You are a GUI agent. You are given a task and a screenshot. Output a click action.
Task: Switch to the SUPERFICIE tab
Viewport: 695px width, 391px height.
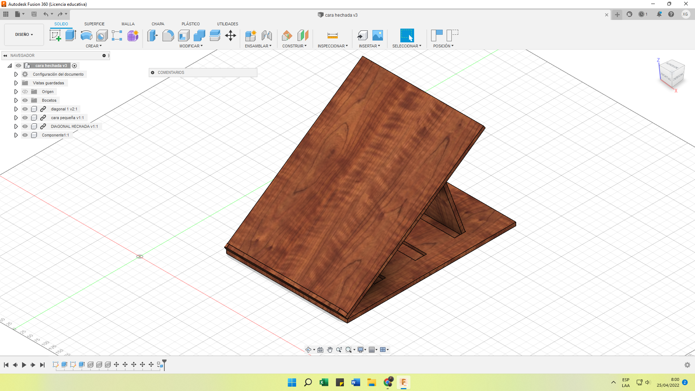pos(94,24)
